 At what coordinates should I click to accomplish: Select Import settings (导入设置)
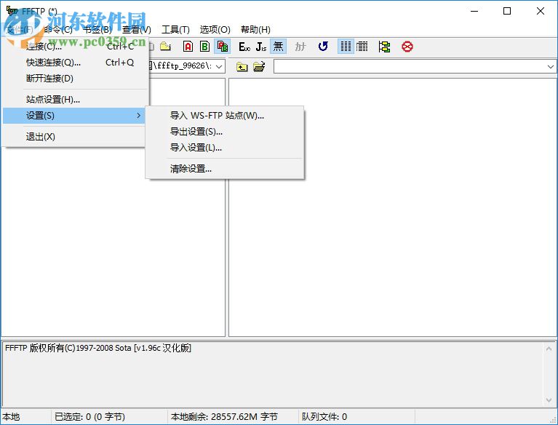tap(225, 148)
